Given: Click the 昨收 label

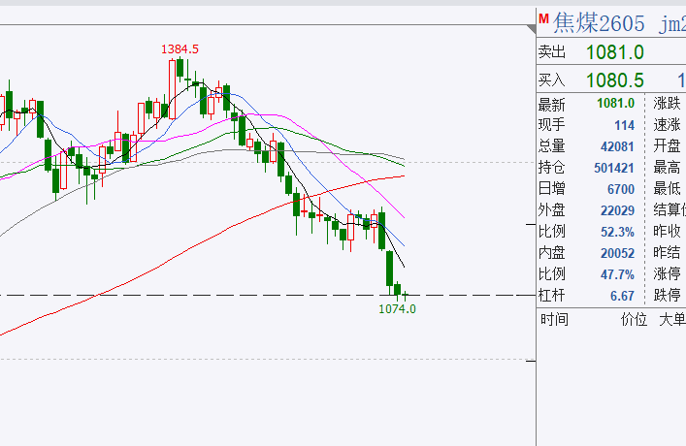Looking at the screenshot, I should tap(667, 232).
